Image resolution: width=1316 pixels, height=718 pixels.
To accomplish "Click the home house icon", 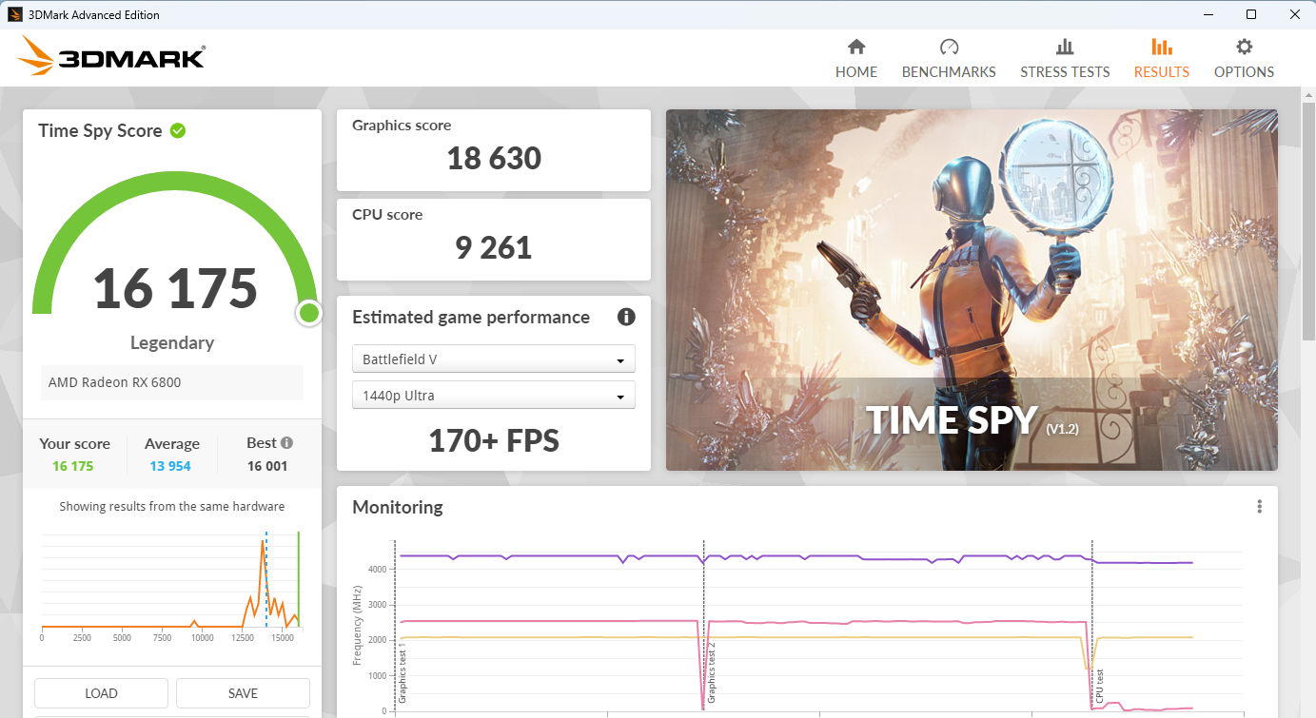I will click(856, 47).
